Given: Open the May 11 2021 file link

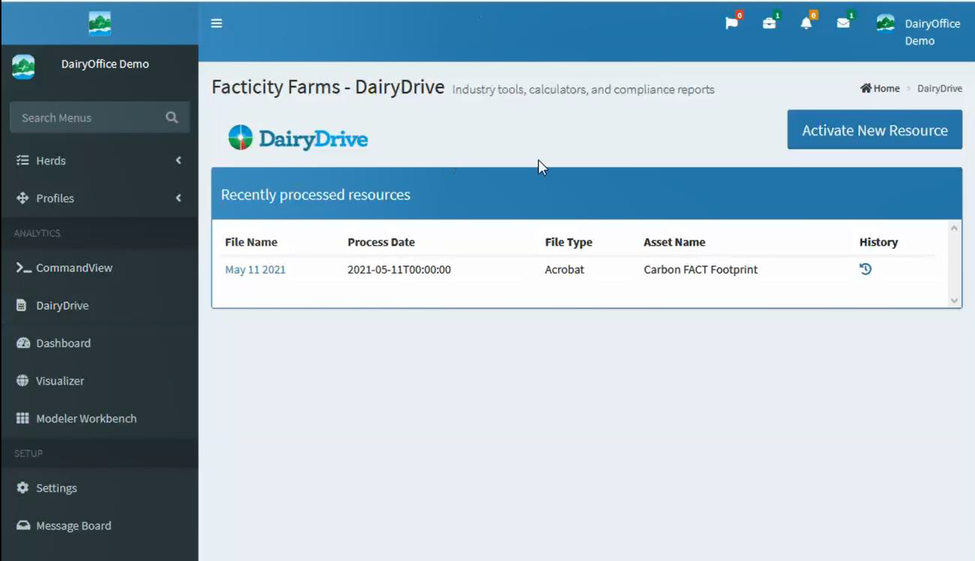Looking at the screenshot, I should (x=255, y=269).
